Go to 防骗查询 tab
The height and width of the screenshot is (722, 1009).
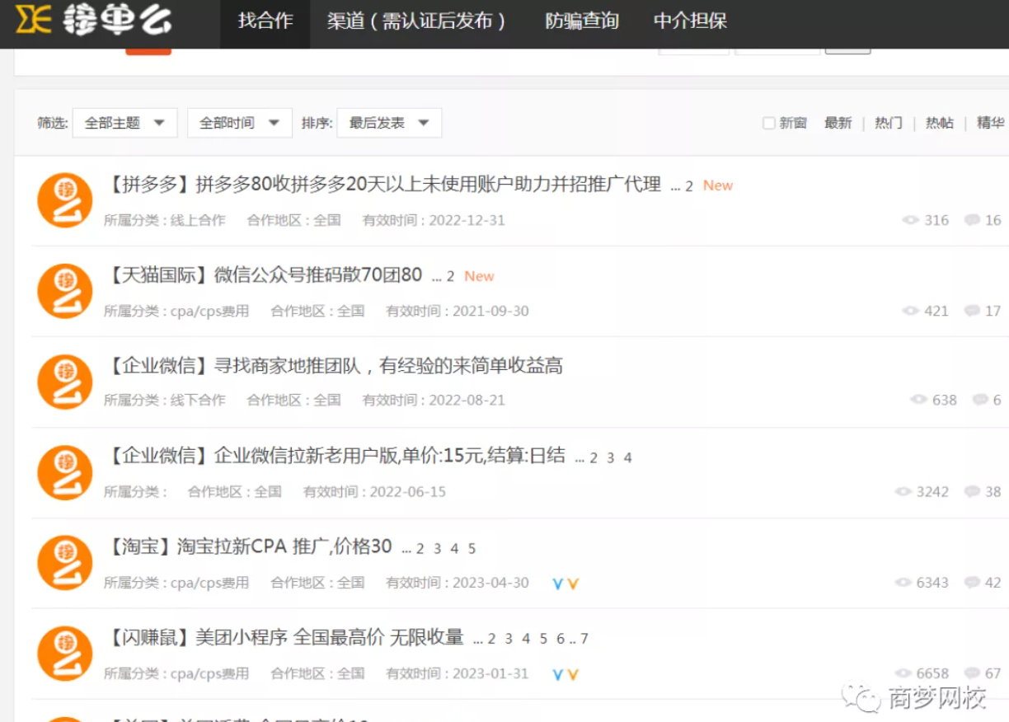582,21
